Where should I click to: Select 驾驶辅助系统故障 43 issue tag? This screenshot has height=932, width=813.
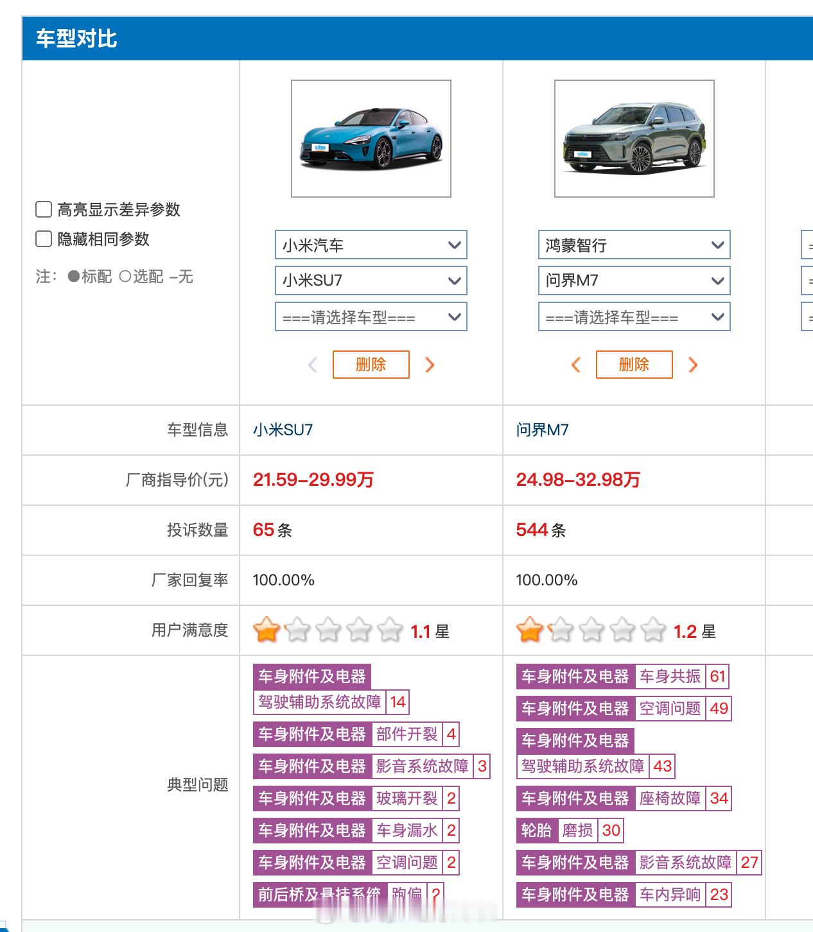pos(596,753)
